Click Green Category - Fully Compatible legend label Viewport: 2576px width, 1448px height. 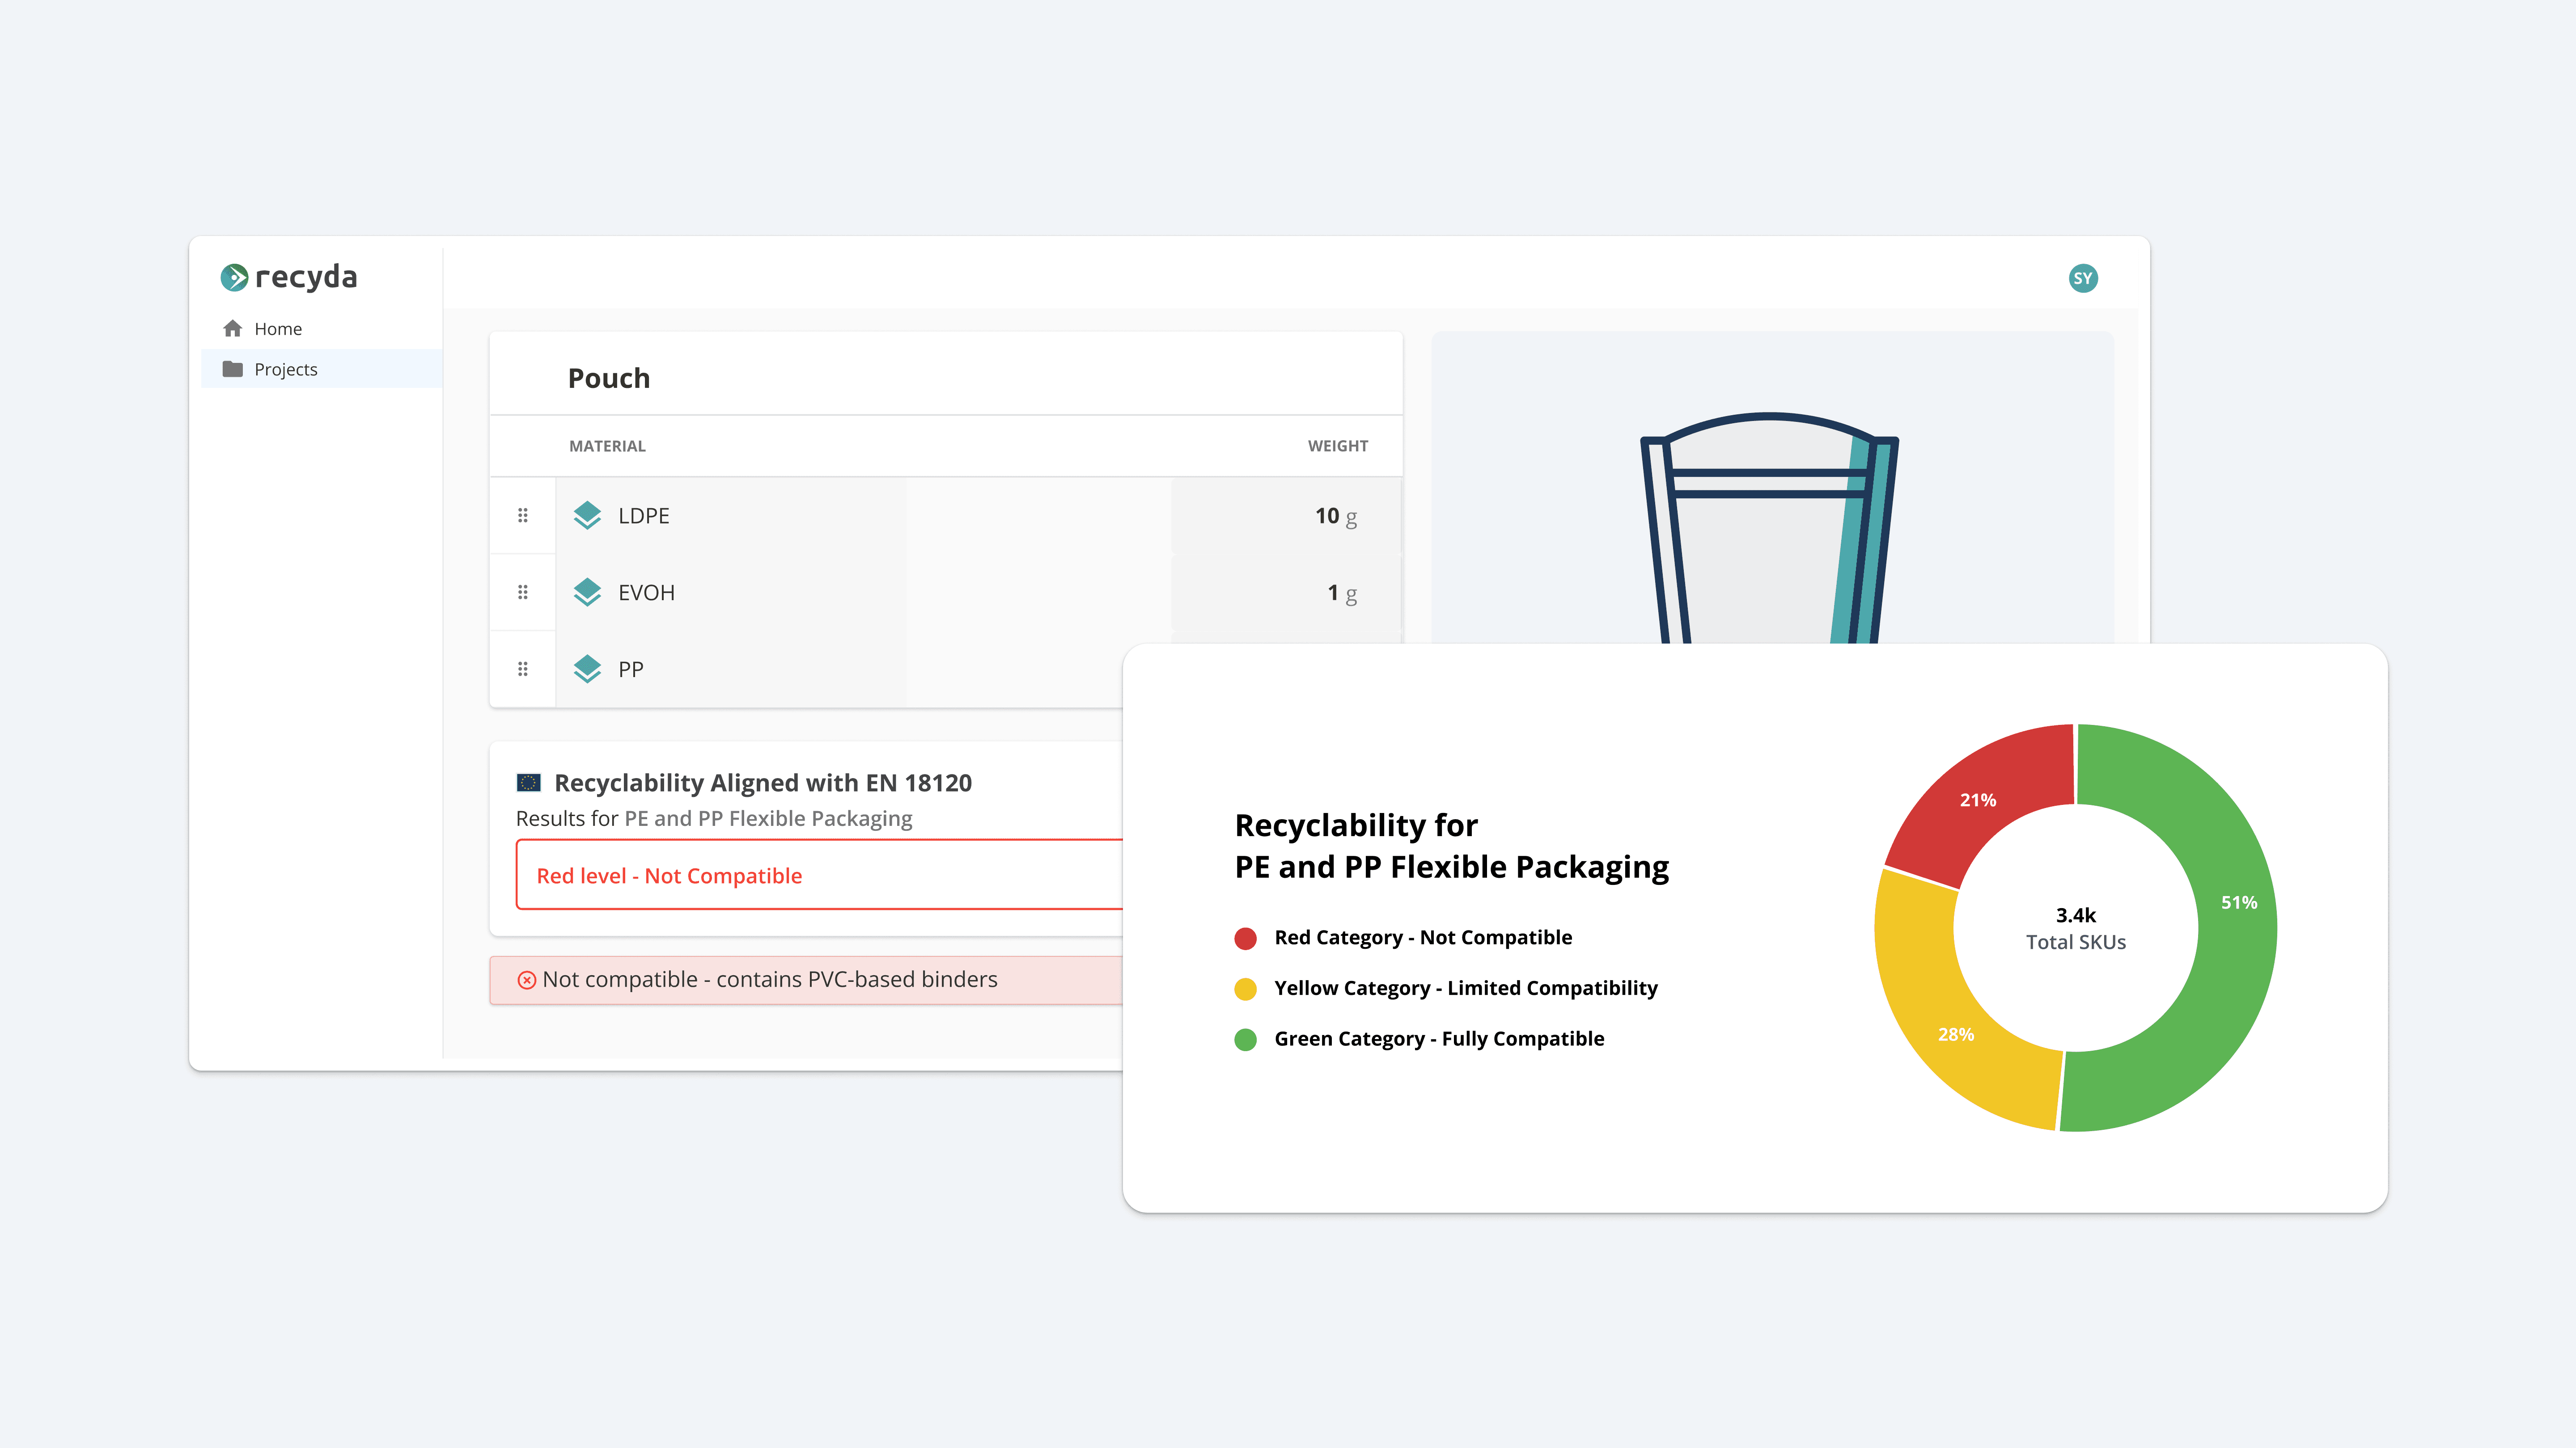(x=1439, y=1039)
